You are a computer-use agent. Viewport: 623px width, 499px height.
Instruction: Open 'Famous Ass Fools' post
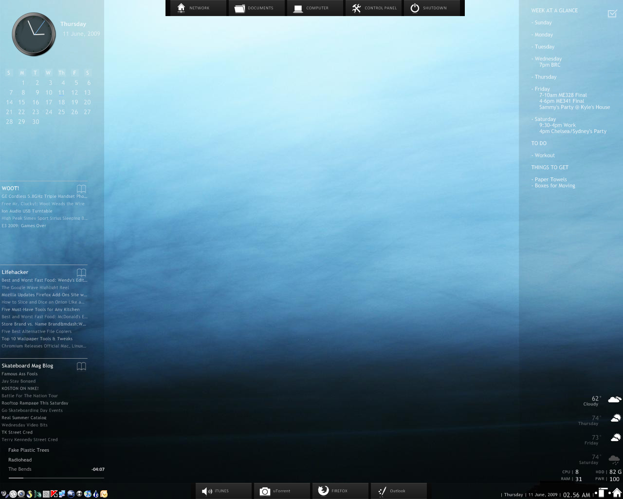click(x=19, y=374)
